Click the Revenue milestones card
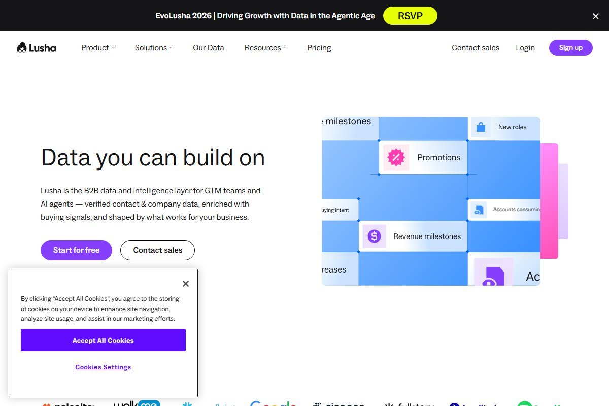Viewport: 609px width, 406px height. (413, 236)
